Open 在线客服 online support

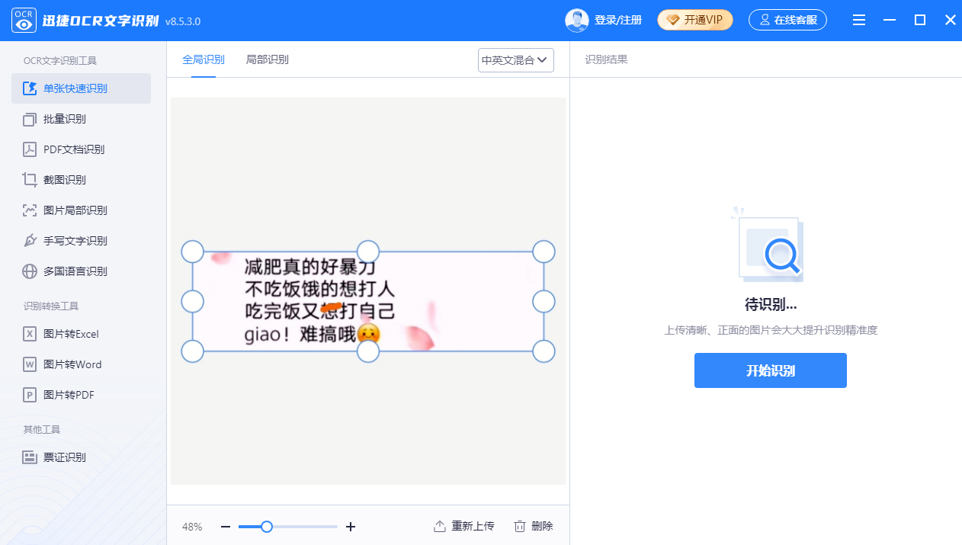(787, 20)
